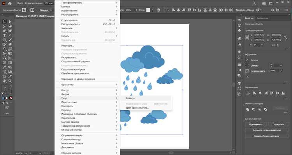This screenshot has width=292, height=155.
Task: Open stroke weight dropdown in Appearance section
Action: tap(281, 65)
